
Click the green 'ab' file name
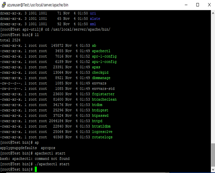94,45
